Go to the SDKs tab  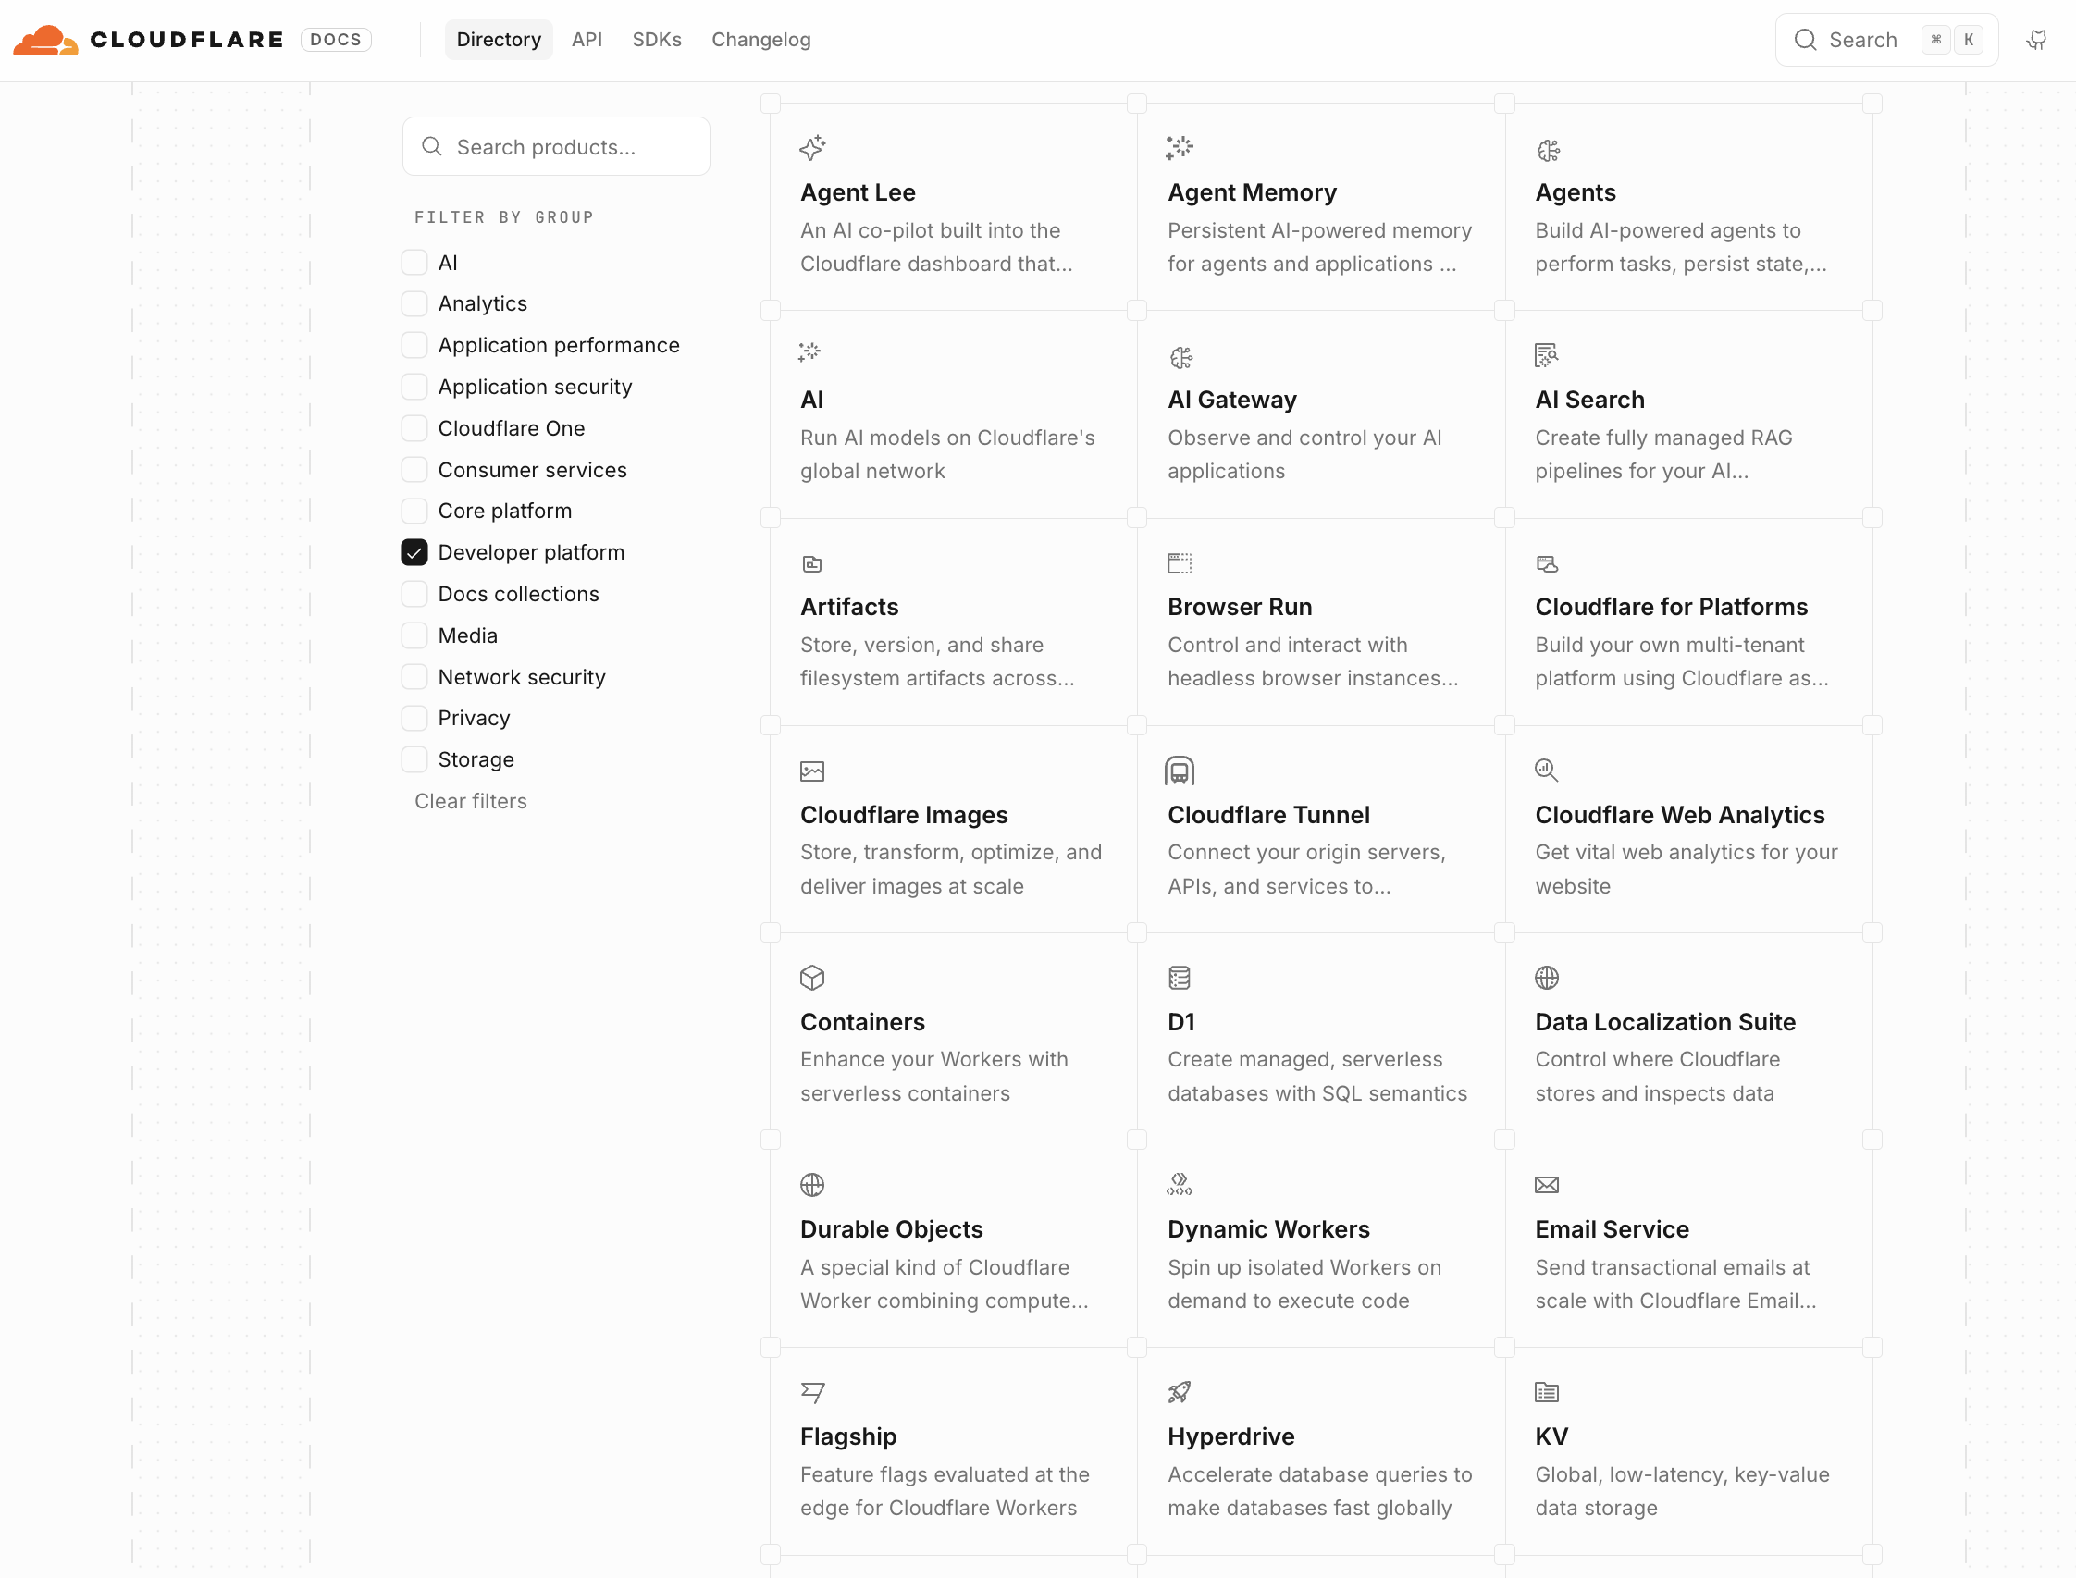[x=657, y=40]
